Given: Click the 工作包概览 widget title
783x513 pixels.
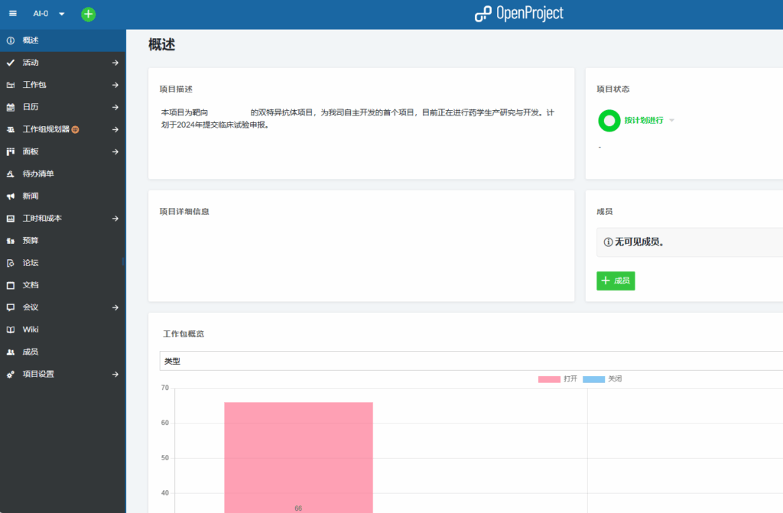Looking at the screenshot, I should click(x=184, y=333).
